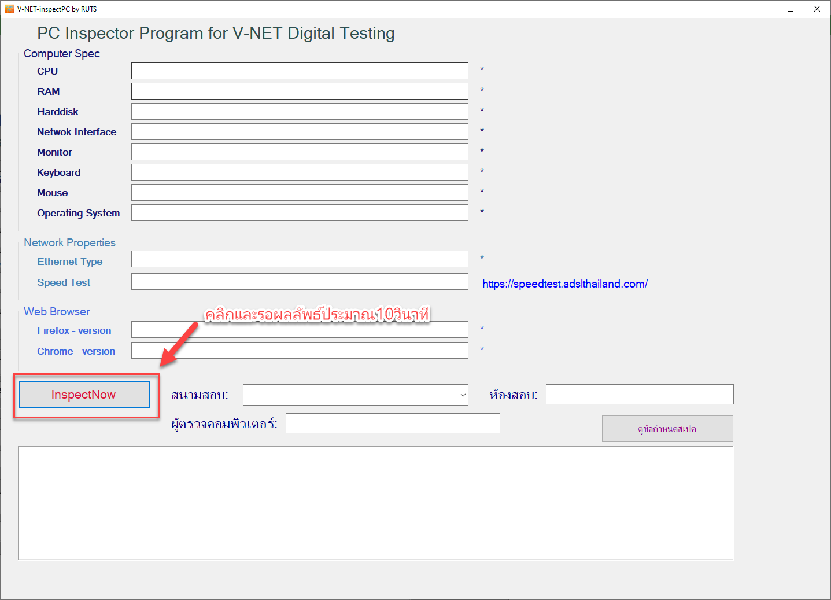Click the Keyboard input field
Viewport: 831px width, 600px height.
click(x=299, y=171)
